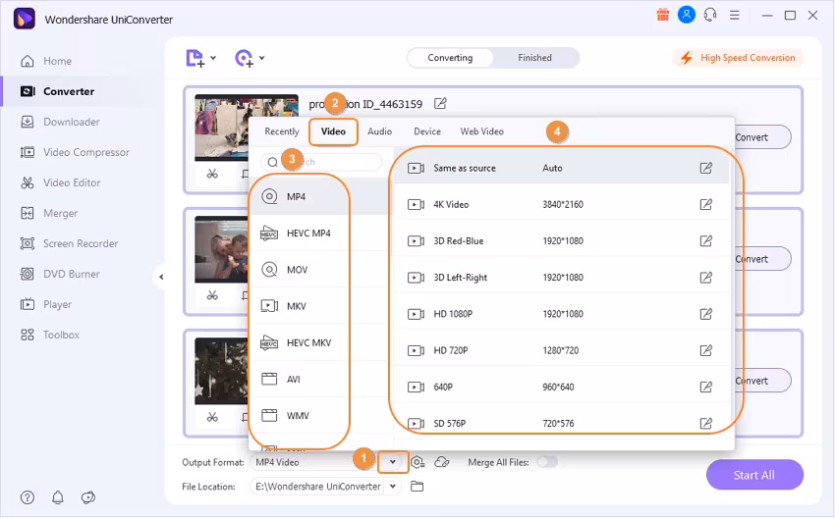Choose the 3D Left-Right resolution row
This screenshot has height=518, width=835.
pos(562,277)
